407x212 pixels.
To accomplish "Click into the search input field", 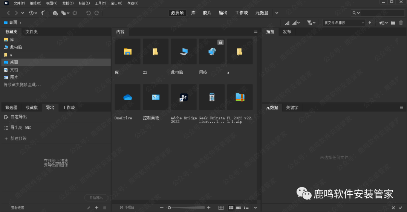I will pyautogui.click(x=382, y=13).
